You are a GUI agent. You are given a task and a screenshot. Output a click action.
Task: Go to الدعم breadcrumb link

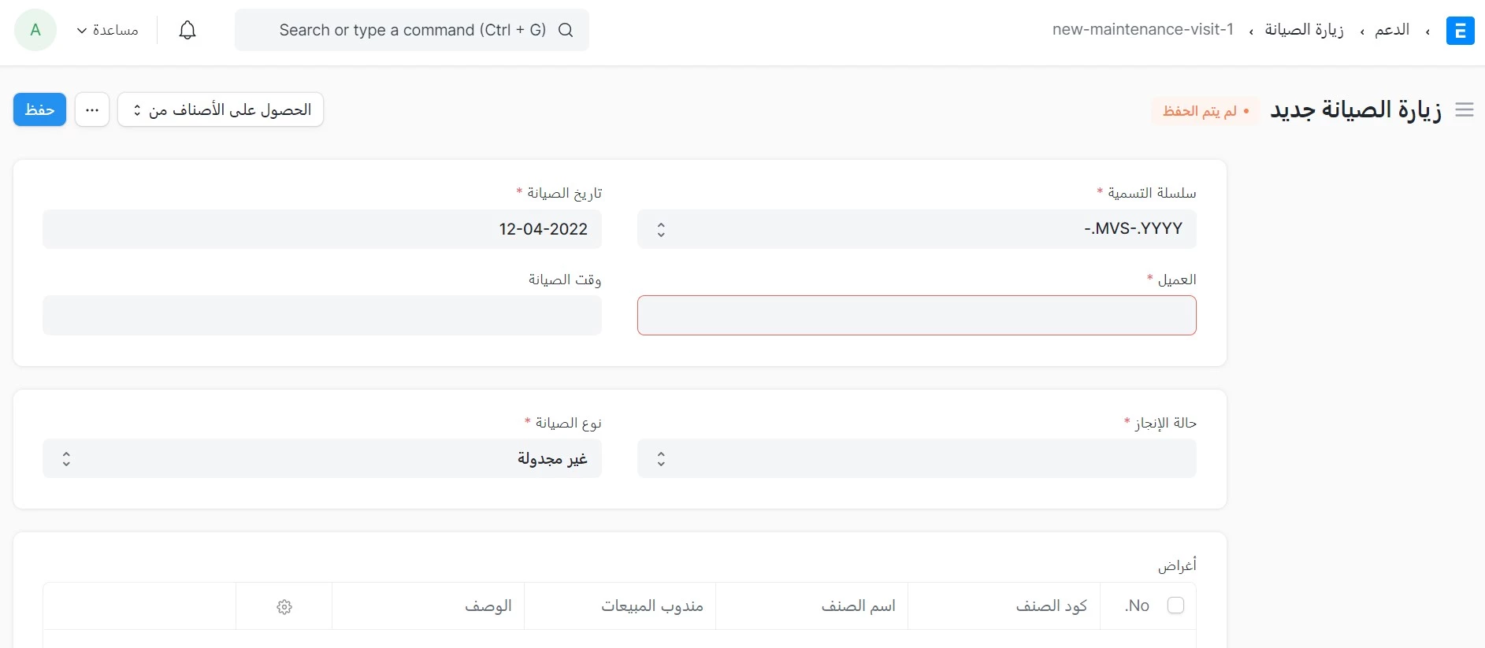coord(1392,30)
